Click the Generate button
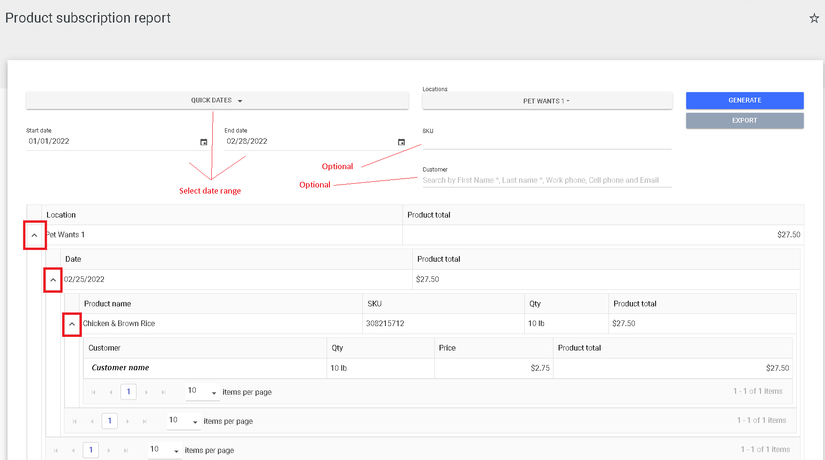 (744, 100)
